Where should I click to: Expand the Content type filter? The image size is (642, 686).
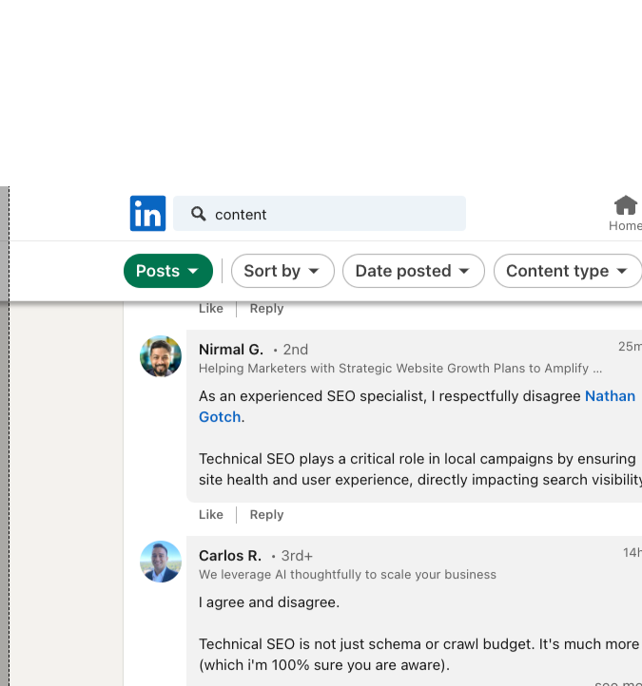pyautogui.click(x=568, y=271)
